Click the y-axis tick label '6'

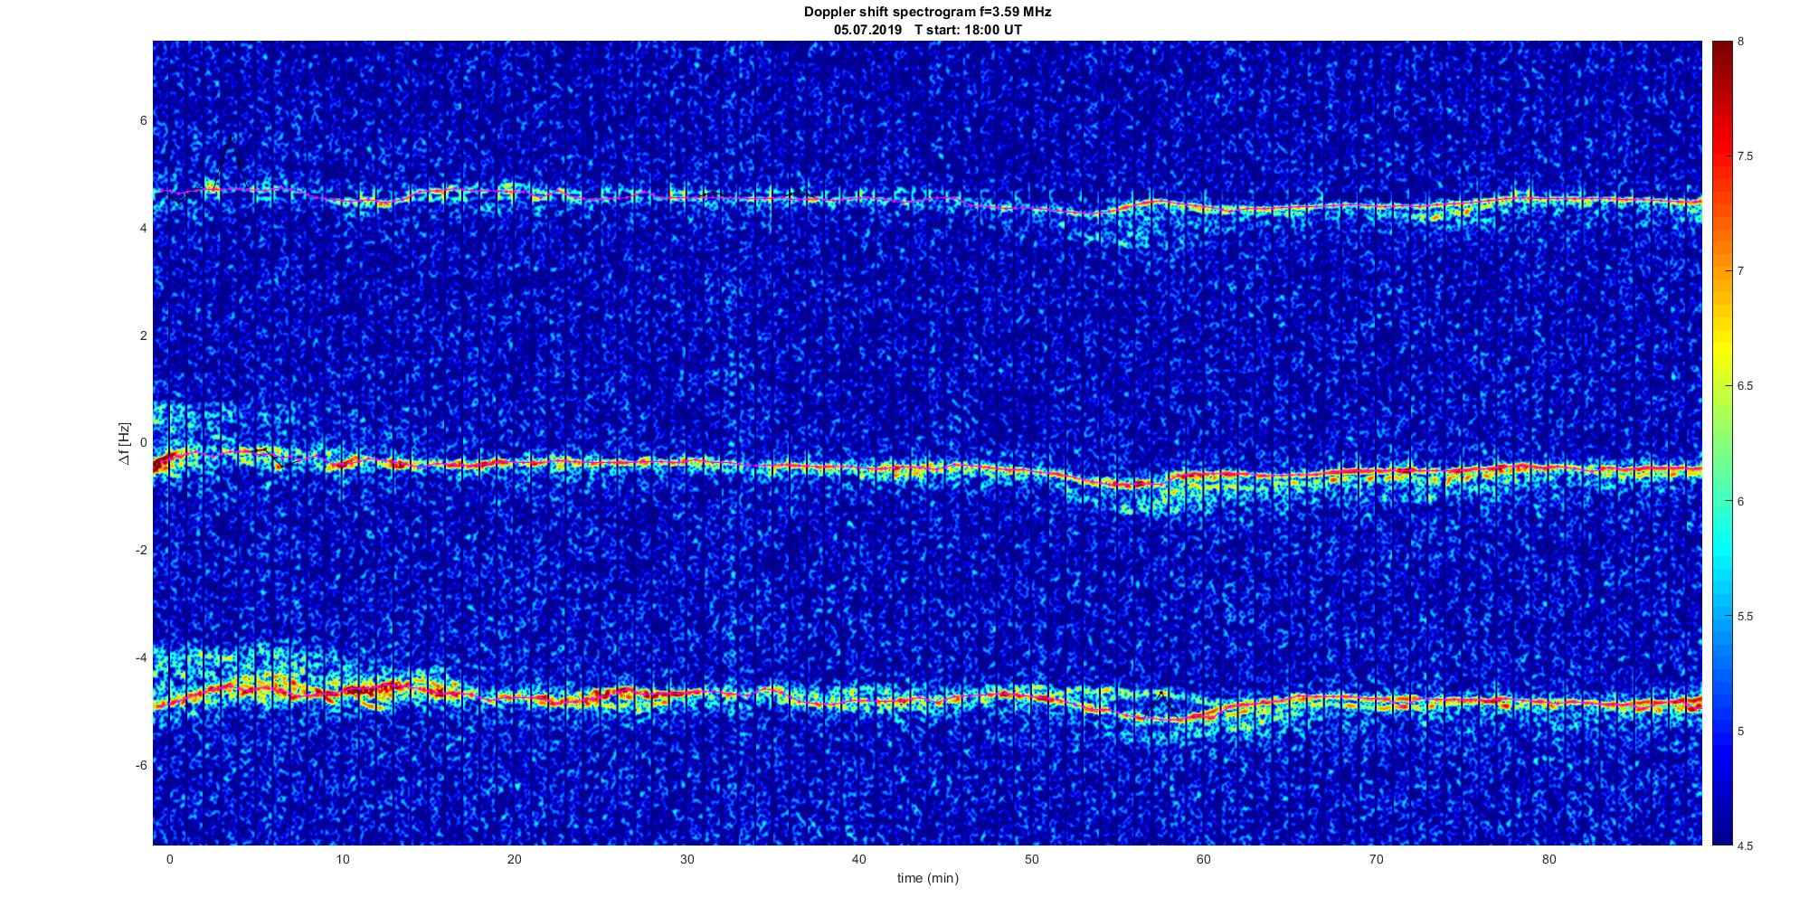[x=144, y=121]
